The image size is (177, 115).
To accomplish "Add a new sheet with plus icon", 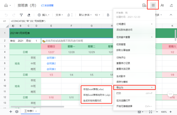I will pos(11,112).
